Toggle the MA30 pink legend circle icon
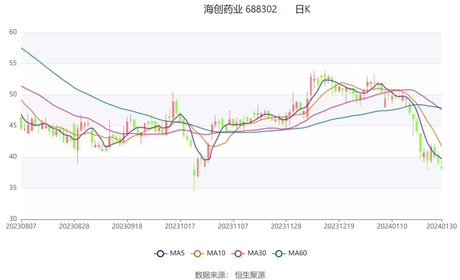 tap(238, 253)
